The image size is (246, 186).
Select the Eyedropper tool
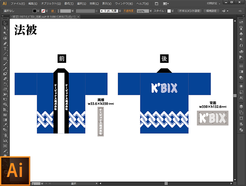(x=5, y=125)
